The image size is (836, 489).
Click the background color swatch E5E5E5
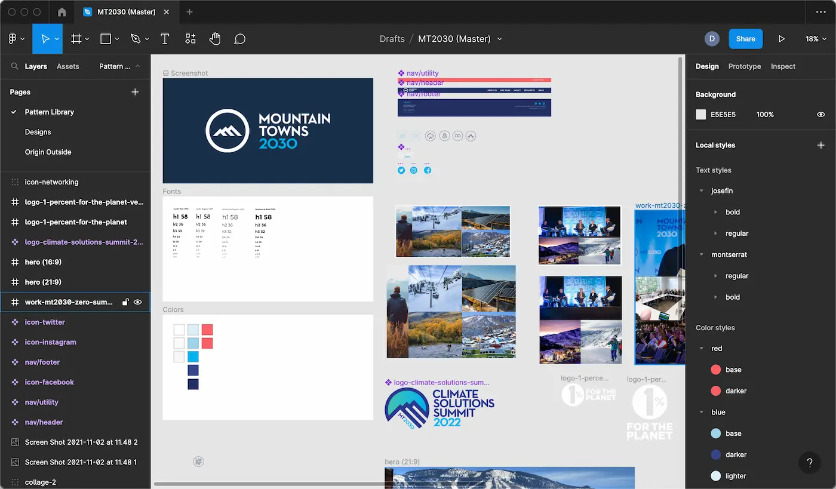[701, 115]
